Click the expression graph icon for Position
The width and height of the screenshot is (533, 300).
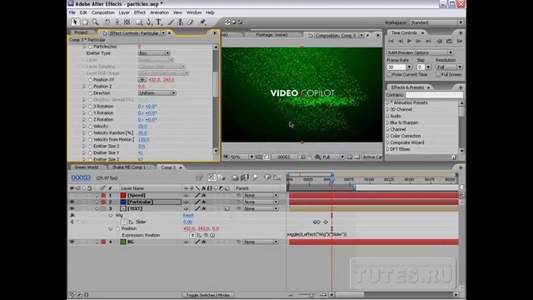199,235
